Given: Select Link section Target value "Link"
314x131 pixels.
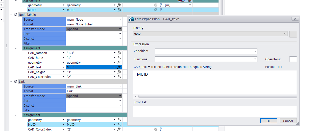Looking at the screenshot, I should (70, 91).
